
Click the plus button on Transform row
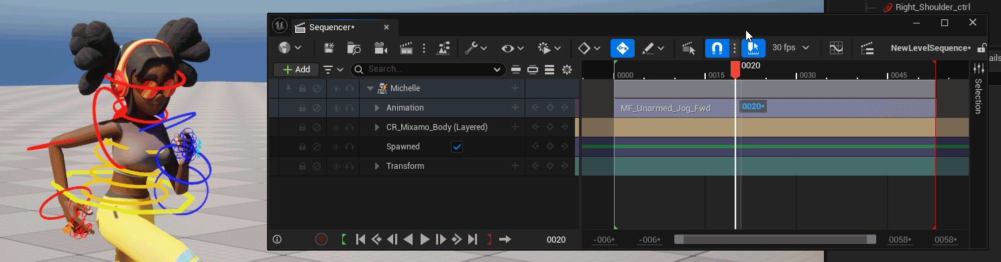pyautogui.click(x=515, y=166)
